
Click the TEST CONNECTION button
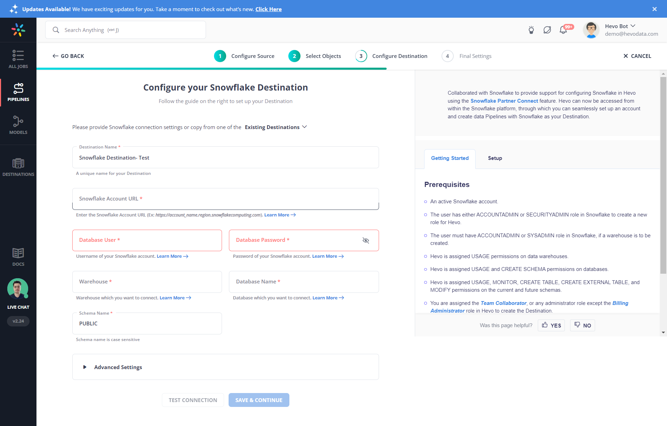tap(193, 400)
